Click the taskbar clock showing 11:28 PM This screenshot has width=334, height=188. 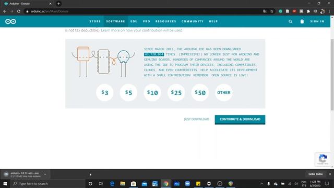(315, 183)
